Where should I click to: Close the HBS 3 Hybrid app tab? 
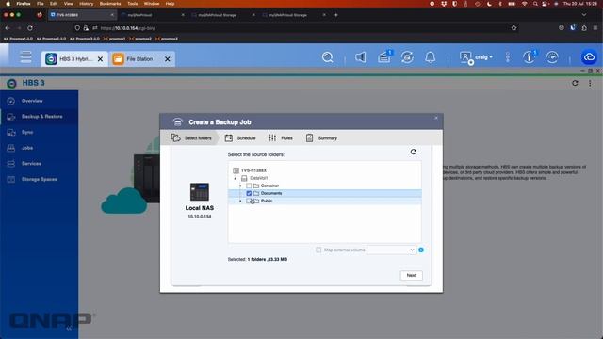(100, 59)
